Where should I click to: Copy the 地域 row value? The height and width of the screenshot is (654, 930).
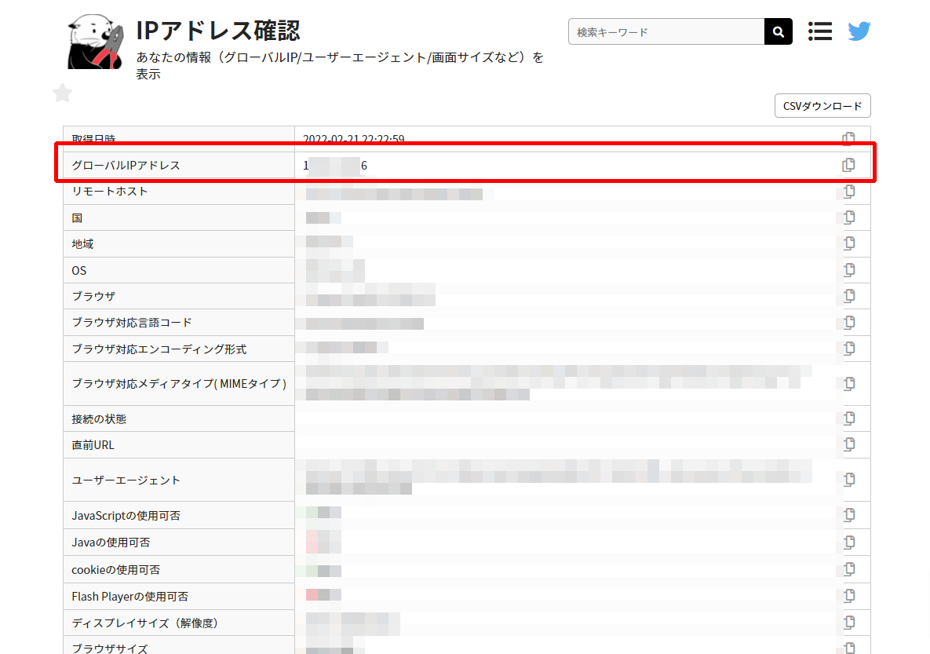pyautogui.click(x=848, y=243)
